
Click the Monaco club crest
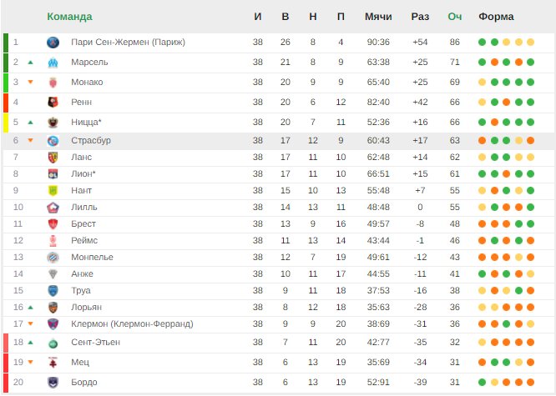click(x=53, y=82)
